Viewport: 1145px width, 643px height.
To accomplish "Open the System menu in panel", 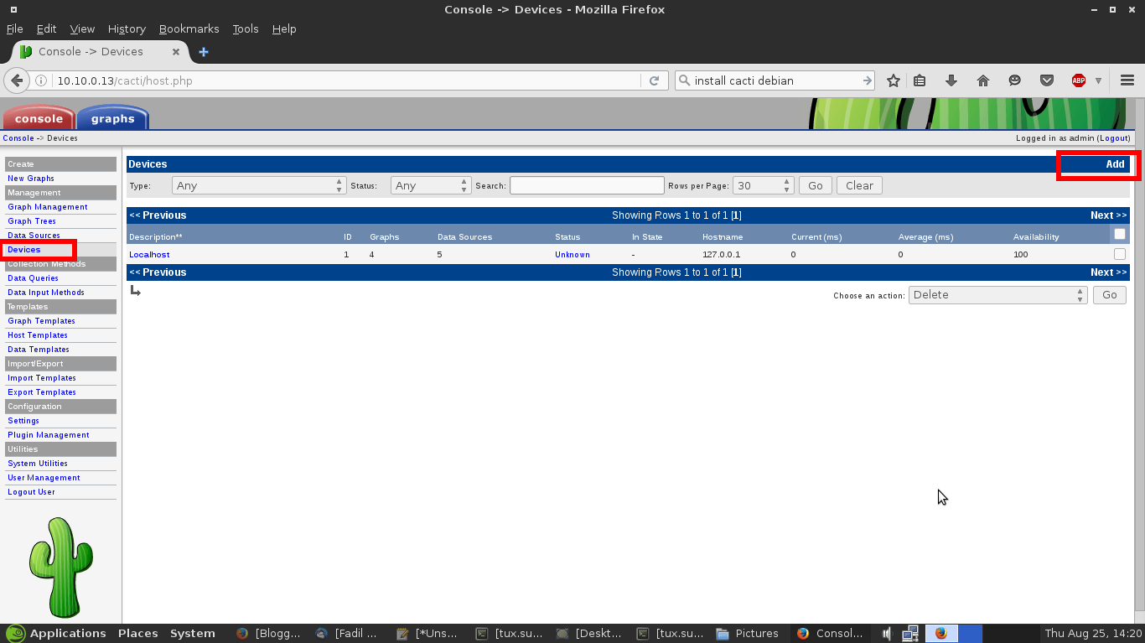I will point(193,634).
